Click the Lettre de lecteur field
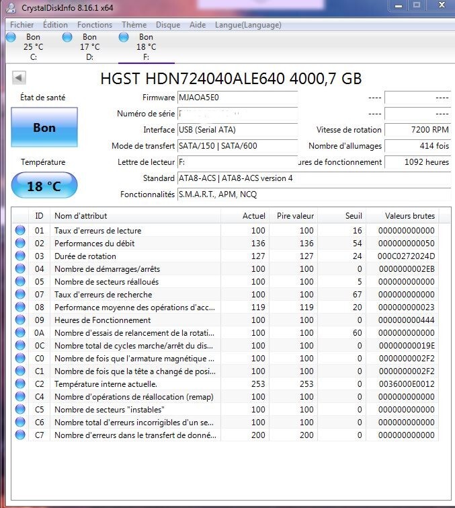Image resolution: width=455 pixels, height=508 pixels. point(237,162)
